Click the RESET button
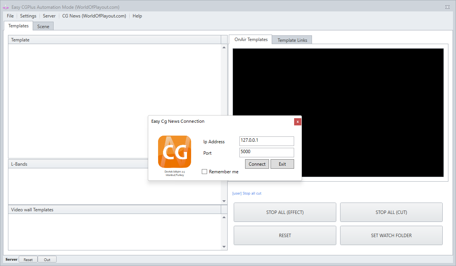Viewport: 456px width, 266px height. coord(285,236)
